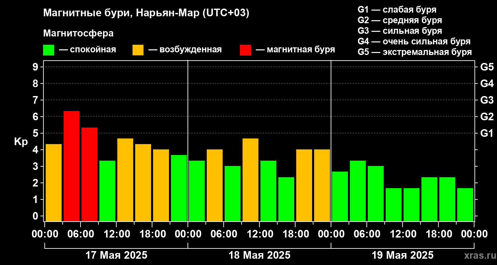Click the 'Магнитосфера' heading
Viewport: 497px width, 265px height.
(78, 33)
